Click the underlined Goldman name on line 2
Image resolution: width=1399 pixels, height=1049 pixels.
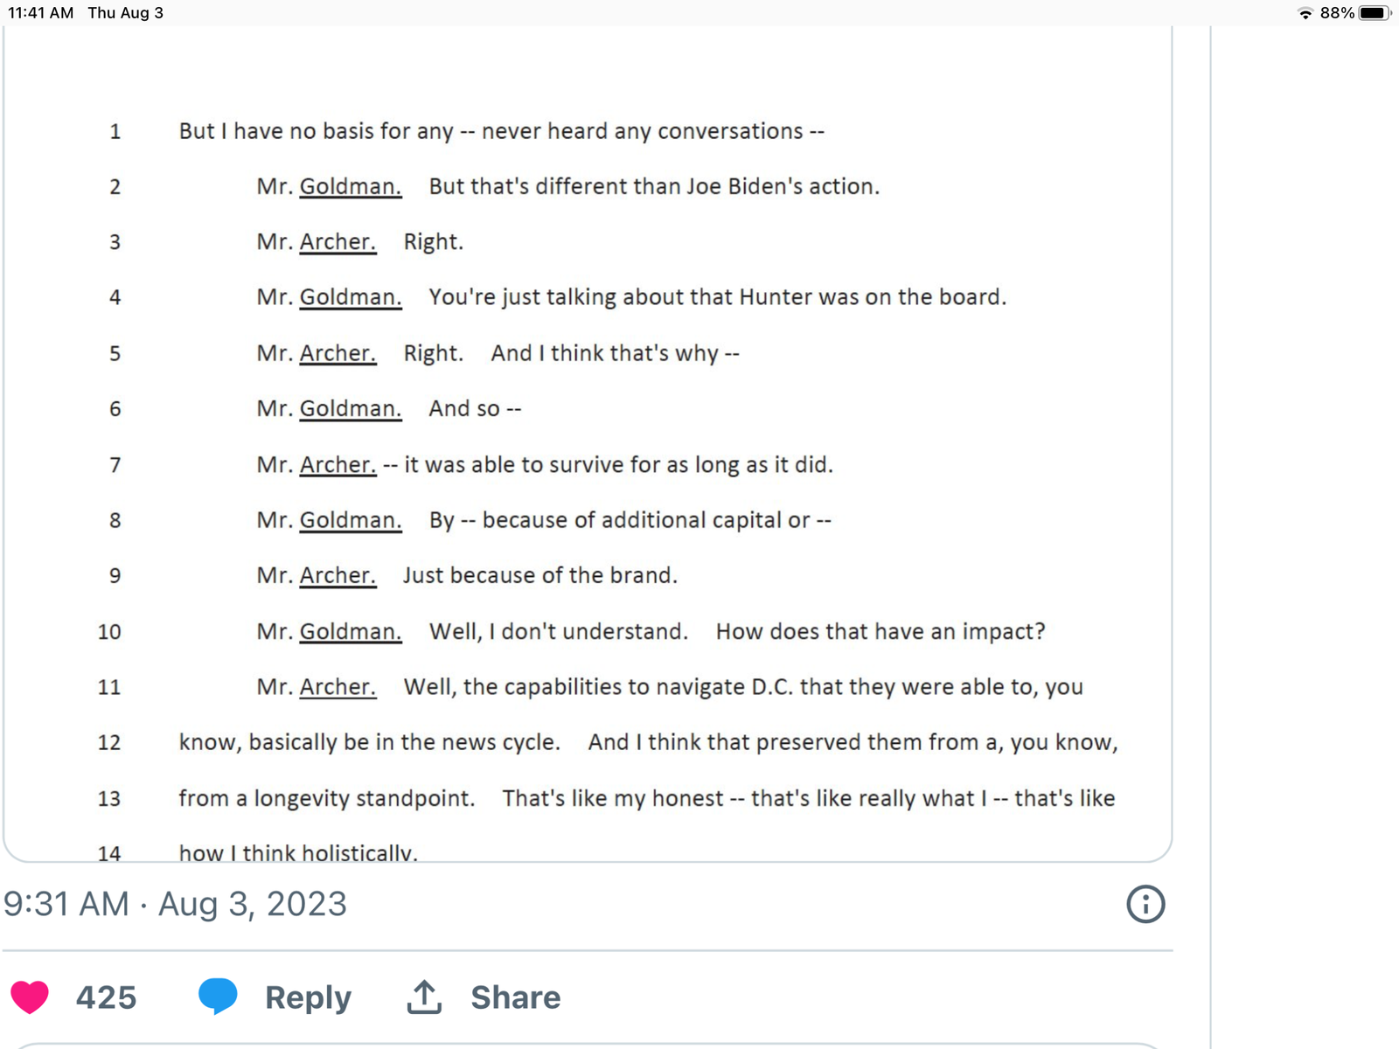(x=351, y=187)
